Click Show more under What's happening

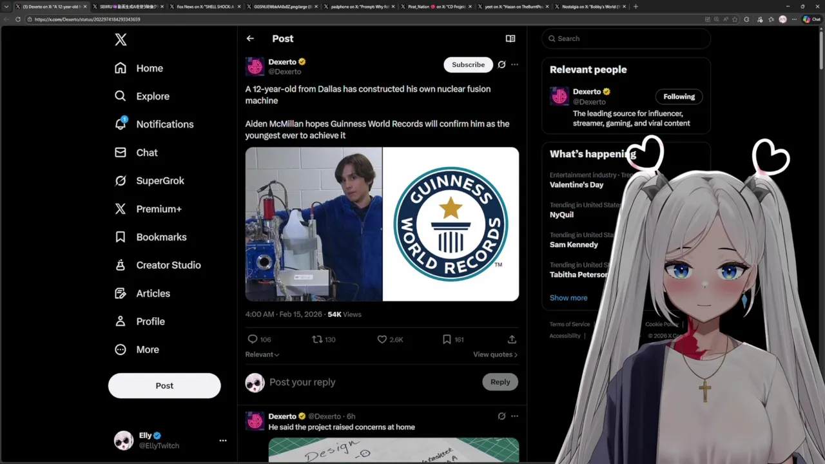click(568, 298)
